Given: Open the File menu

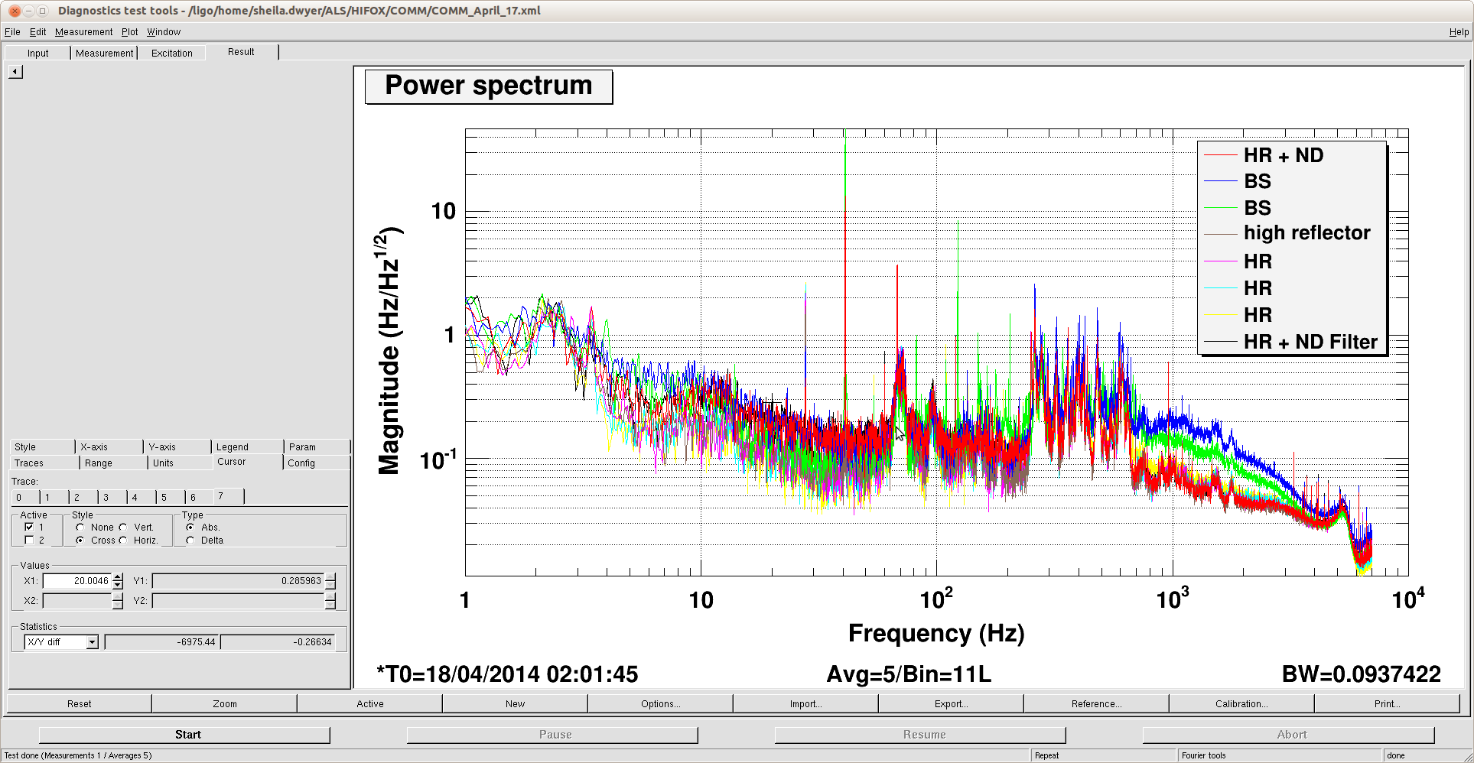Looking at the screenshot, I should 12,32.
